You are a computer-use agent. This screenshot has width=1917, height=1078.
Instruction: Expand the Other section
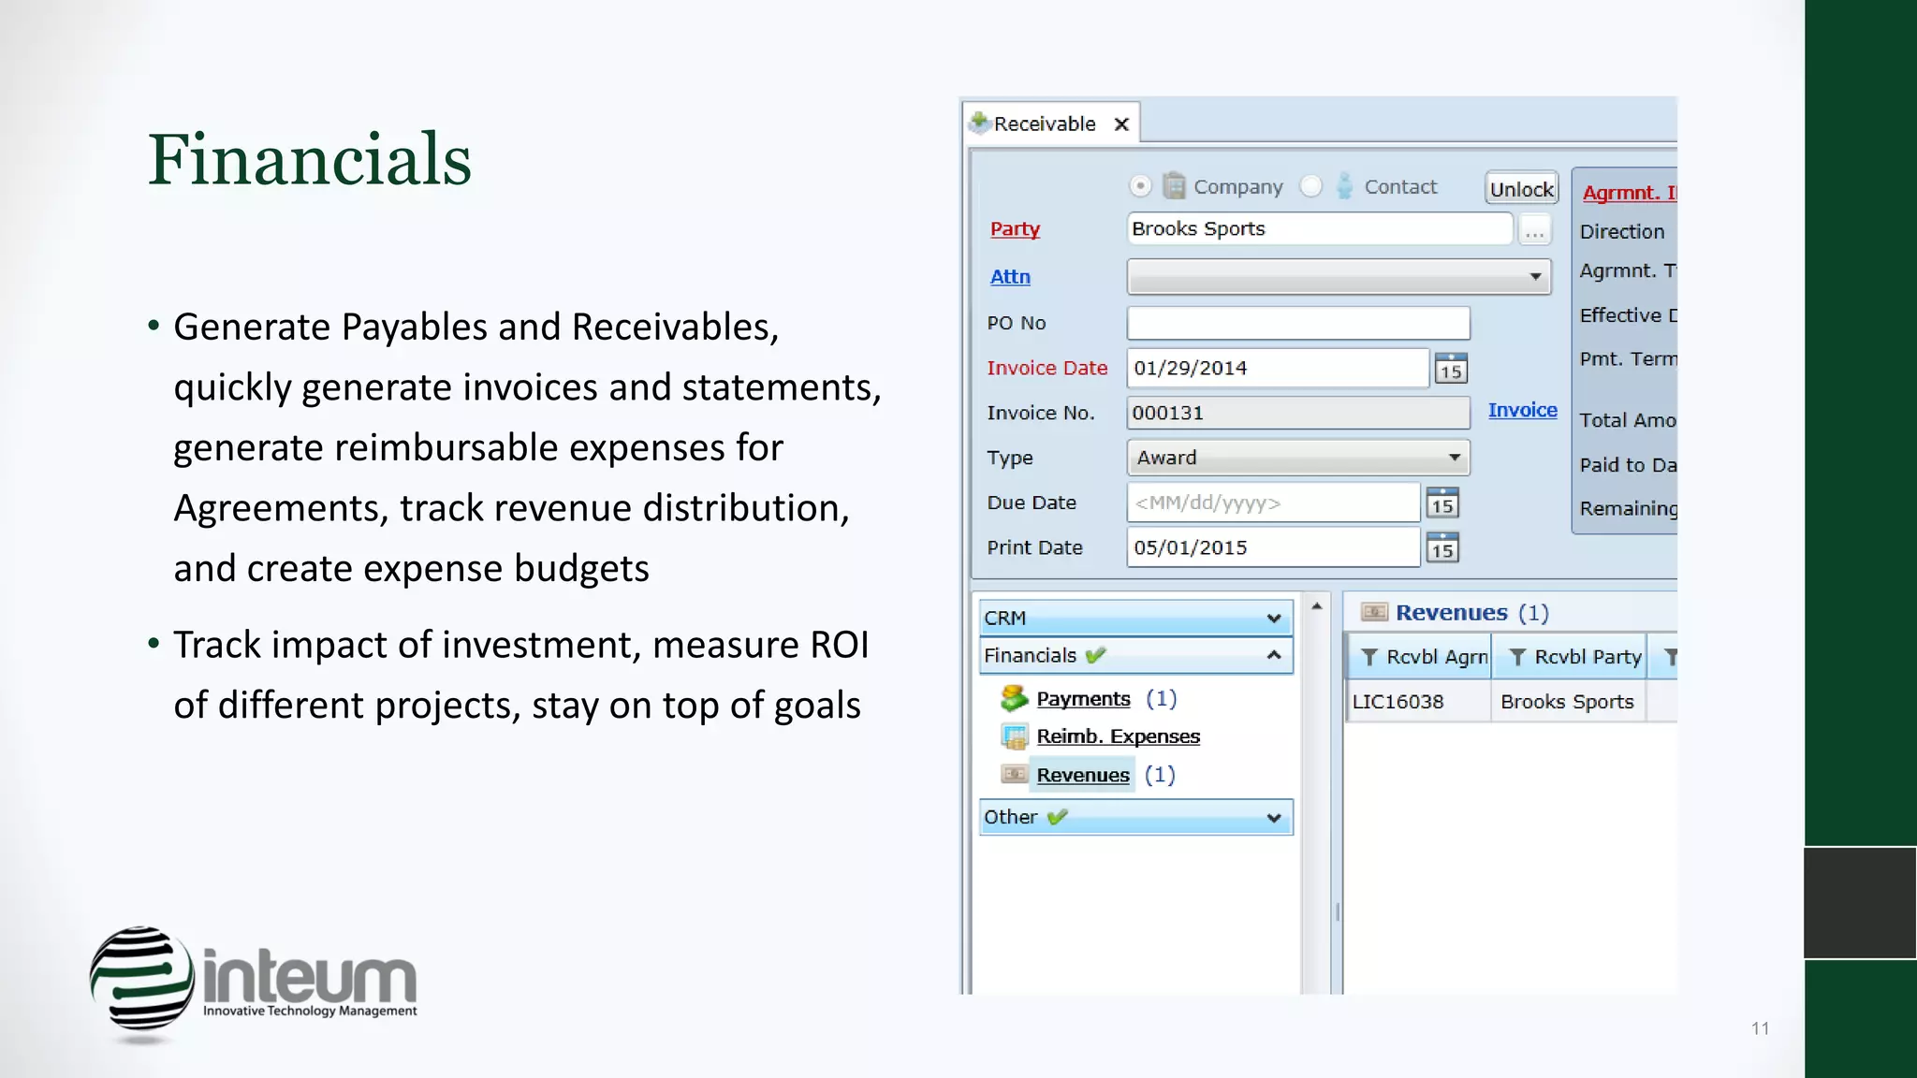(1136, 817)
